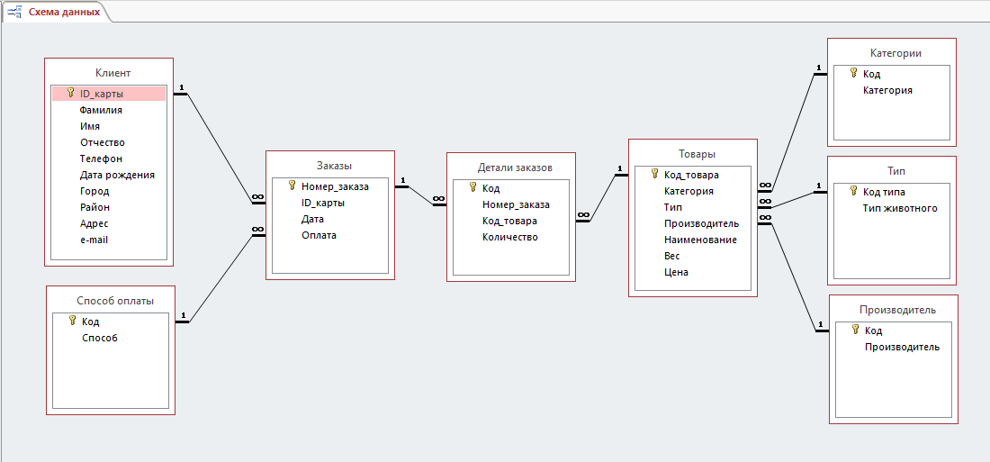Click key icon beside Код типа
This screenshot has height=462, width=990.
(x=853, y=191)
